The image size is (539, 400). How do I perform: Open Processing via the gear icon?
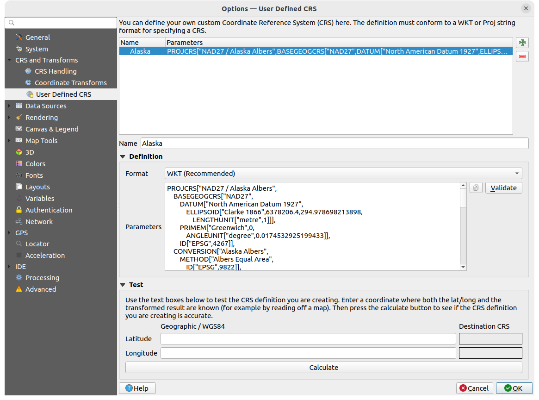[19, 278]
